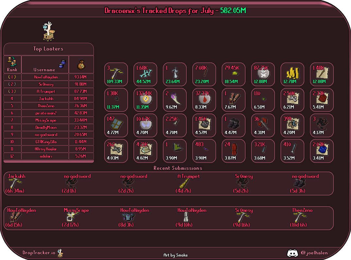Click the blue icon beside the Username header
351x260 pixels.
[x=62, y=64]
